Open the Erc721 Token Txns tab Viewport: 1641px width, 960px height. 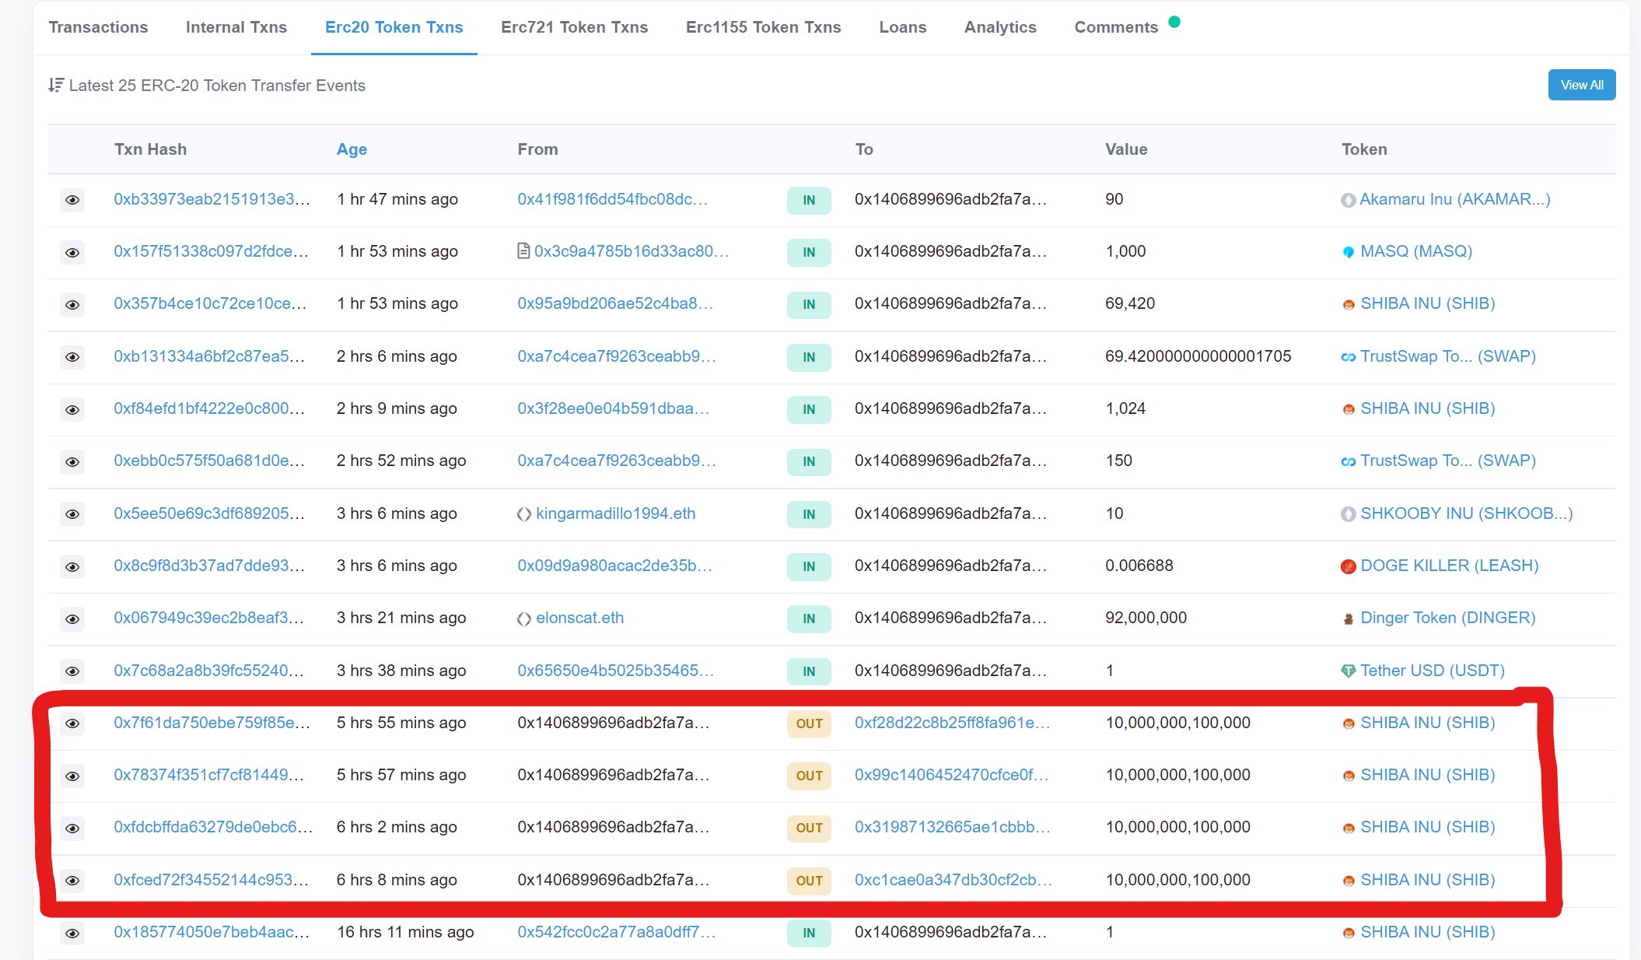(574, 27)
